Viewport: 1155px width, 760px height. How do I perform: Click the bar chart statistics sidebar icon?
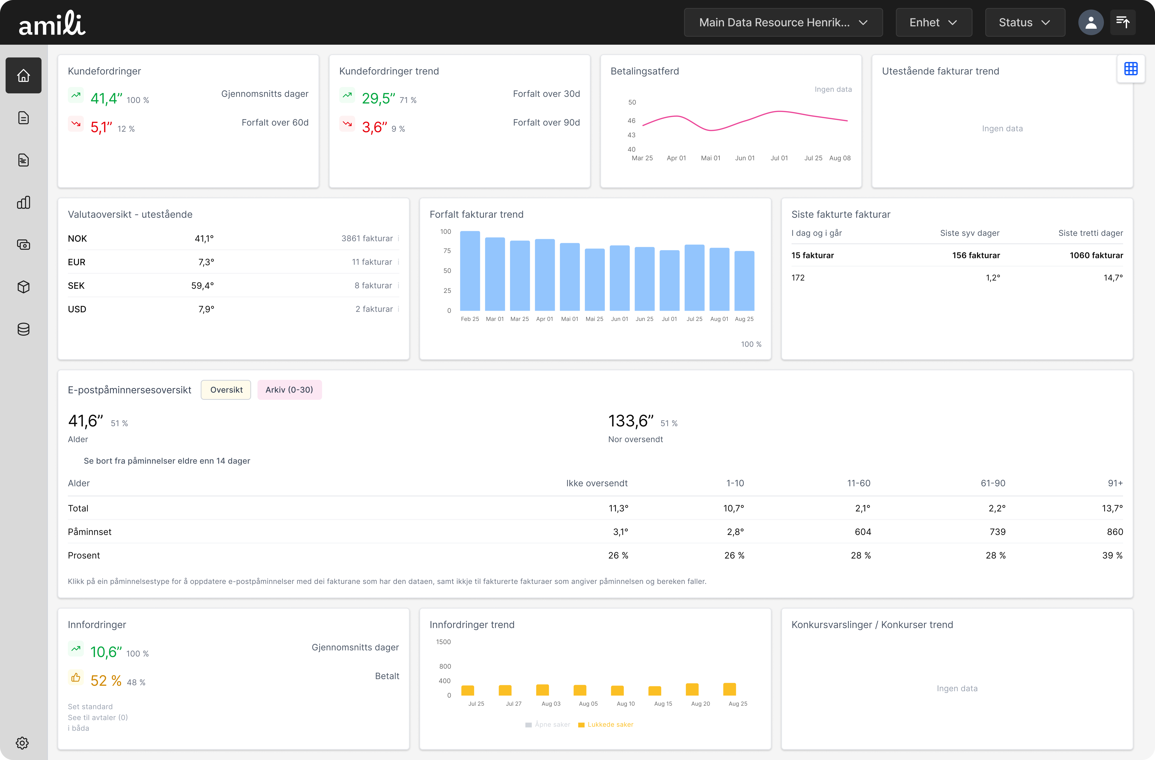23,202
